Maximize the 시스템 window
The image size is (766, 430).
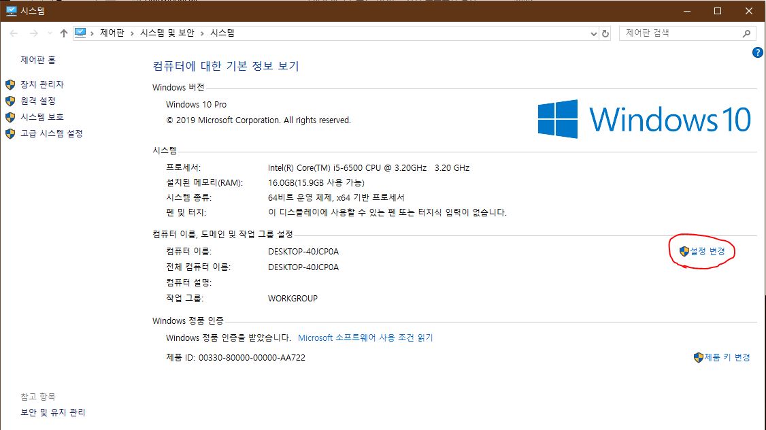[718, 11]
